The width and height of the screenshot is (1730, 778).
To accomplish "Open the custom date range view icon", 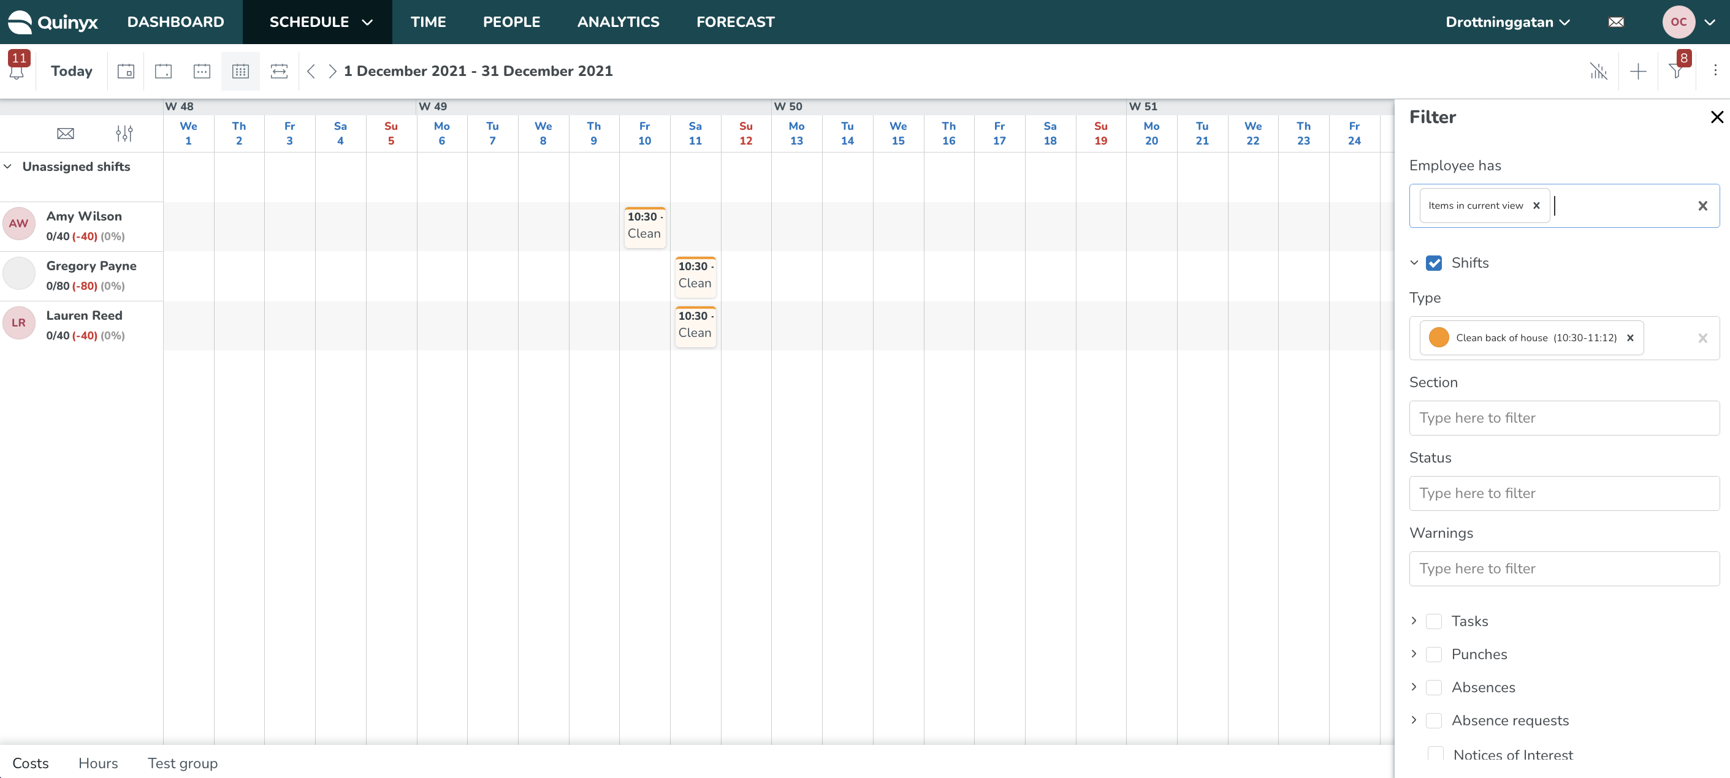I will tap(279, 71).
